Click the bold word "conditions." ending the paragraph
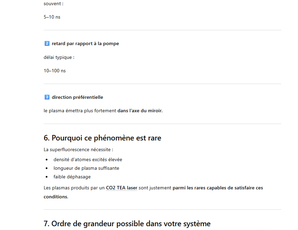 pos(56,197)
